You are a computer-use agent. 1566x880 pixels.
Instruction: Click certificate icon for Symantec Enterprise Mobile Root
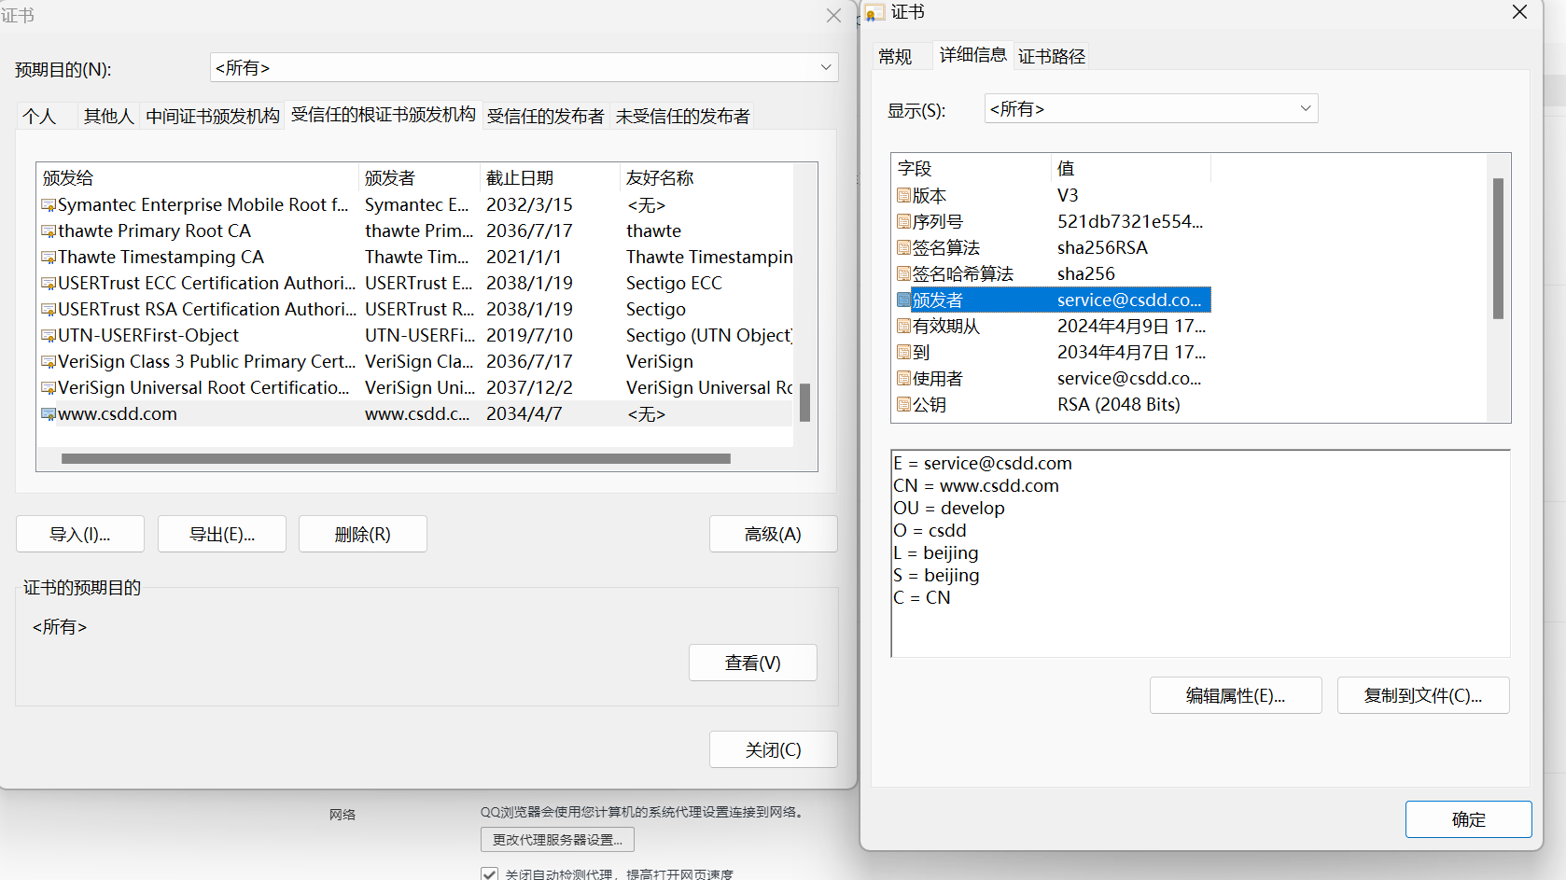click(49, 205)
